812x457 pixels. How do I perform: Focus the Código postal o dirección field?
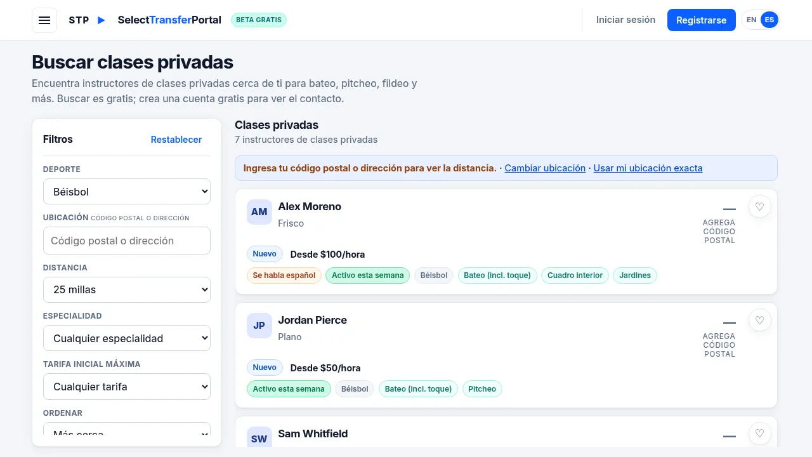click(x=127, y=241)
